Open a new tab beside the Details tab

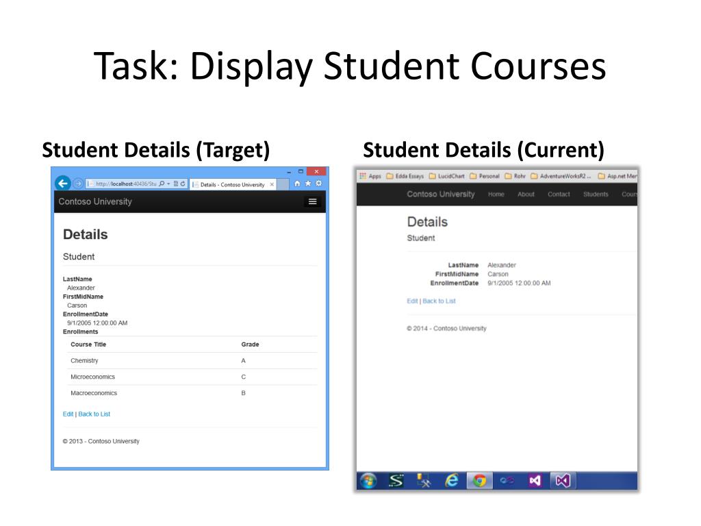point(283,184)
